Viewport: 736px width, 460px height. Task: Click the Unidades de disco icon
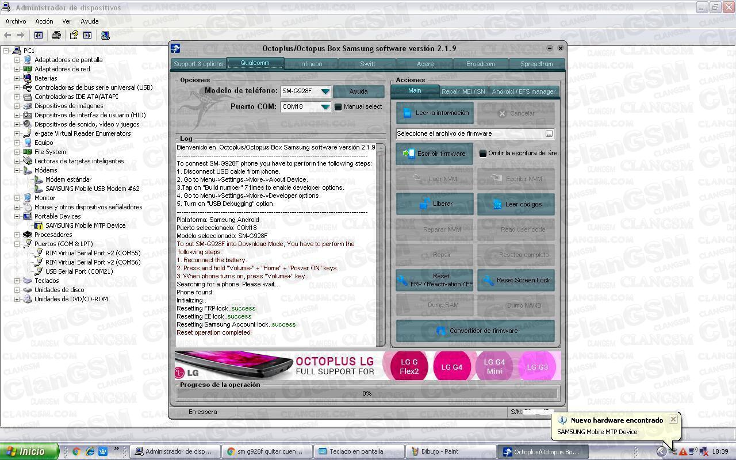(x=27, y=290)
